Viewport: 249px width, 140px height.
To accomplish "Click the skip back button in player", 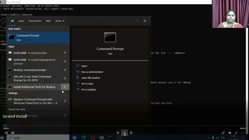I will tap(118, 133).
